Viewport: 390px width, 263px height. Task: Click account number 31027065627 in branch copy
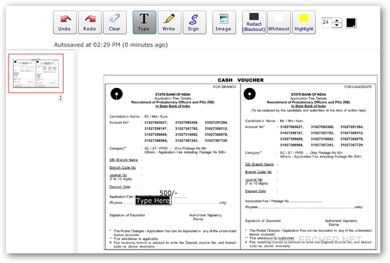(156, 122)
